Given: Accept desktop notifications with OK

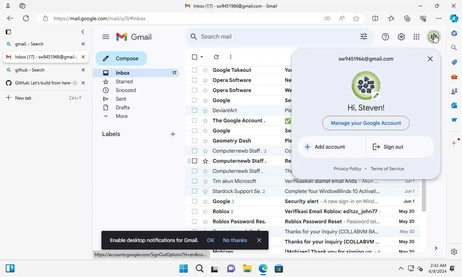Looking at the screenshot, I should point(211,240).
